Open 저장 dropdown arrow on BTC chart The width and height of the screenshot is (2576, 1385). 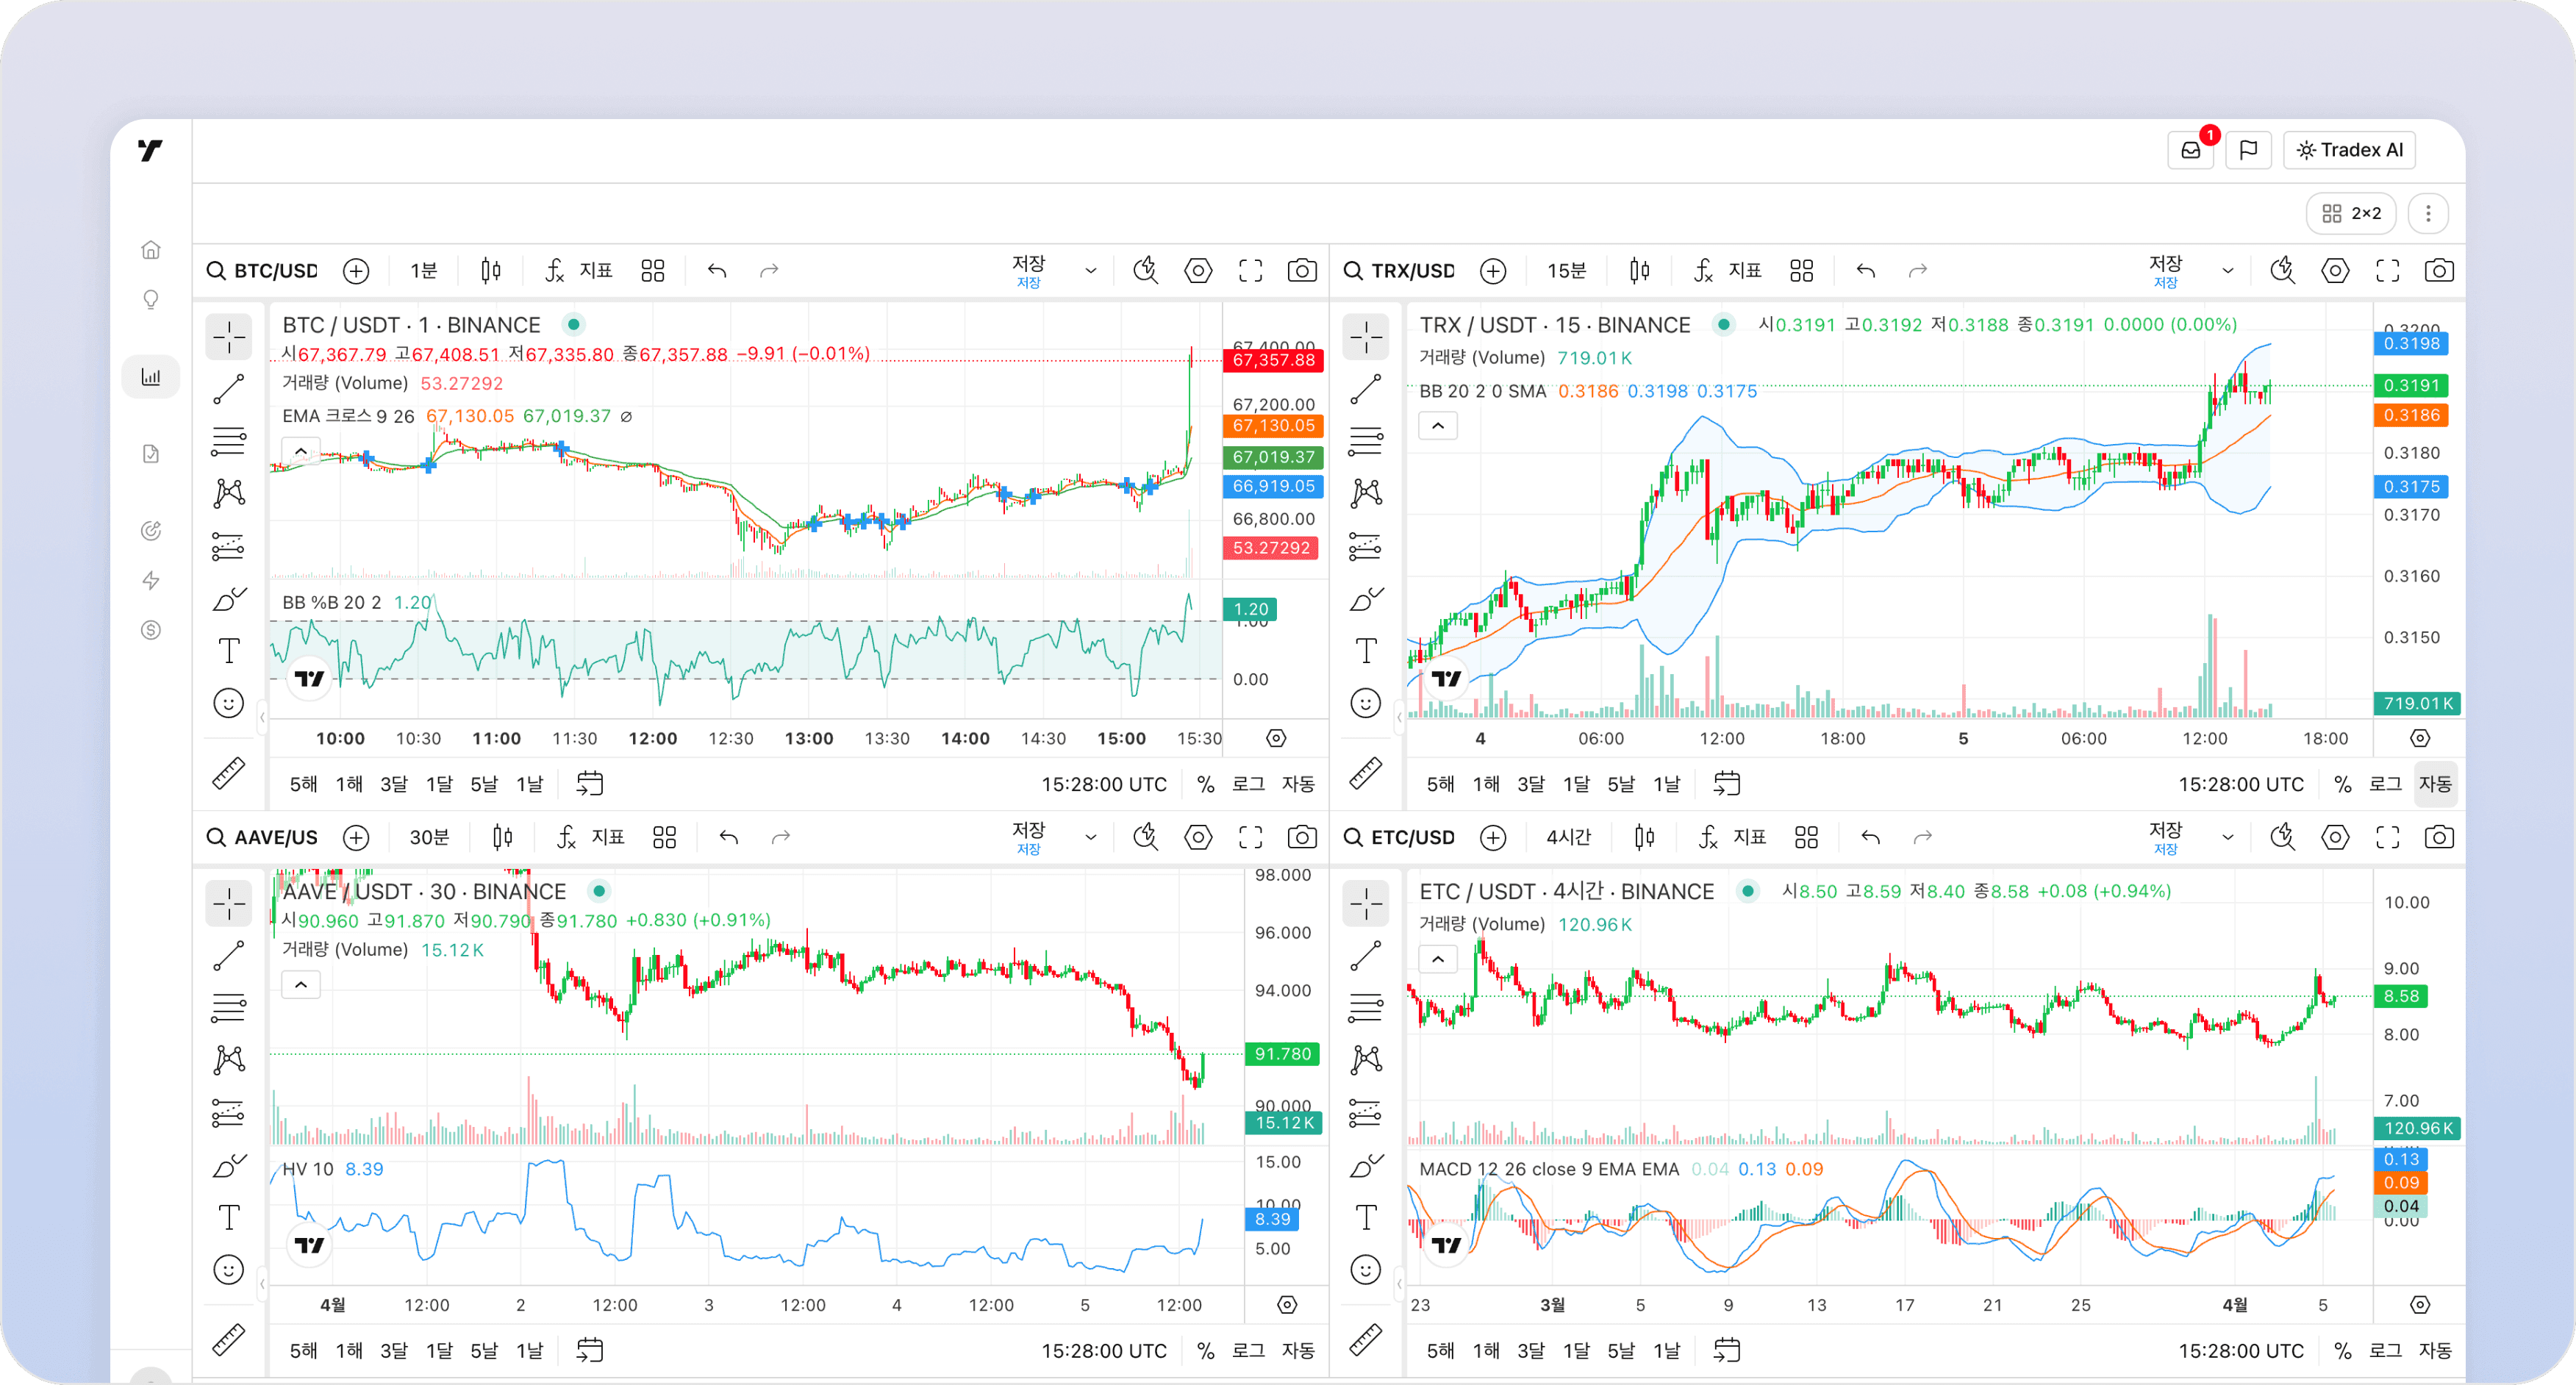[x=1091, y=271]
